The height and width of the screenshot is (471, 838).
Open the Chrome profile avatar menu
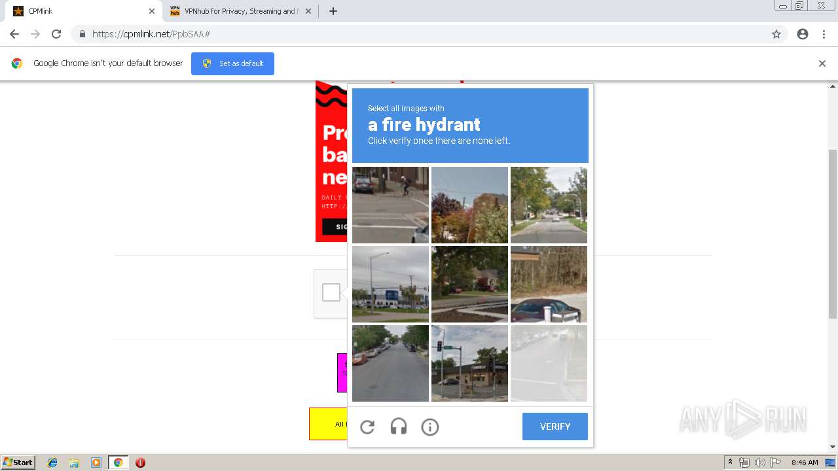click(x=803, y=34)
